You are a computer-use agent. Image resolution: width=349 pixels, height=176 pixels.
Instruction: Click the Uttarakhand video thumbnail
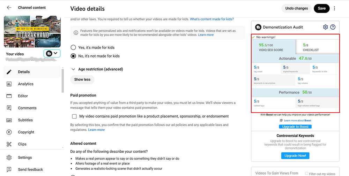(x=32, y=32)
